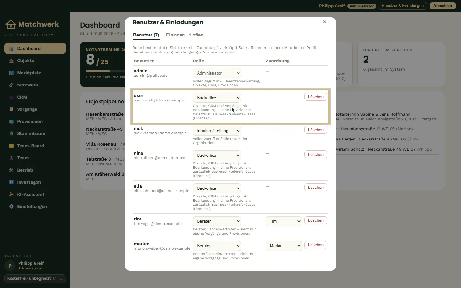Open the role dropdown for admin
Image resolution: width=461 pixels, height=288 pixels.
tap(217, 73)
